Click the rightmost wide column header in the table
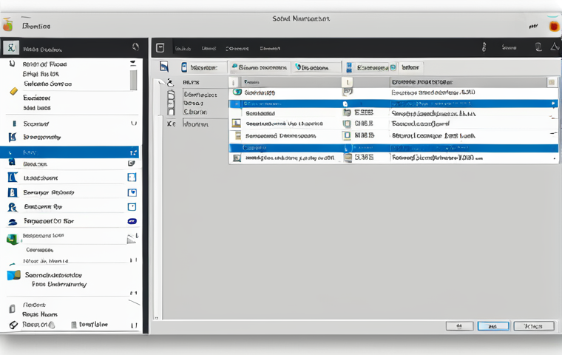Viewport: 562px width, 355px height. click(468, 82)
